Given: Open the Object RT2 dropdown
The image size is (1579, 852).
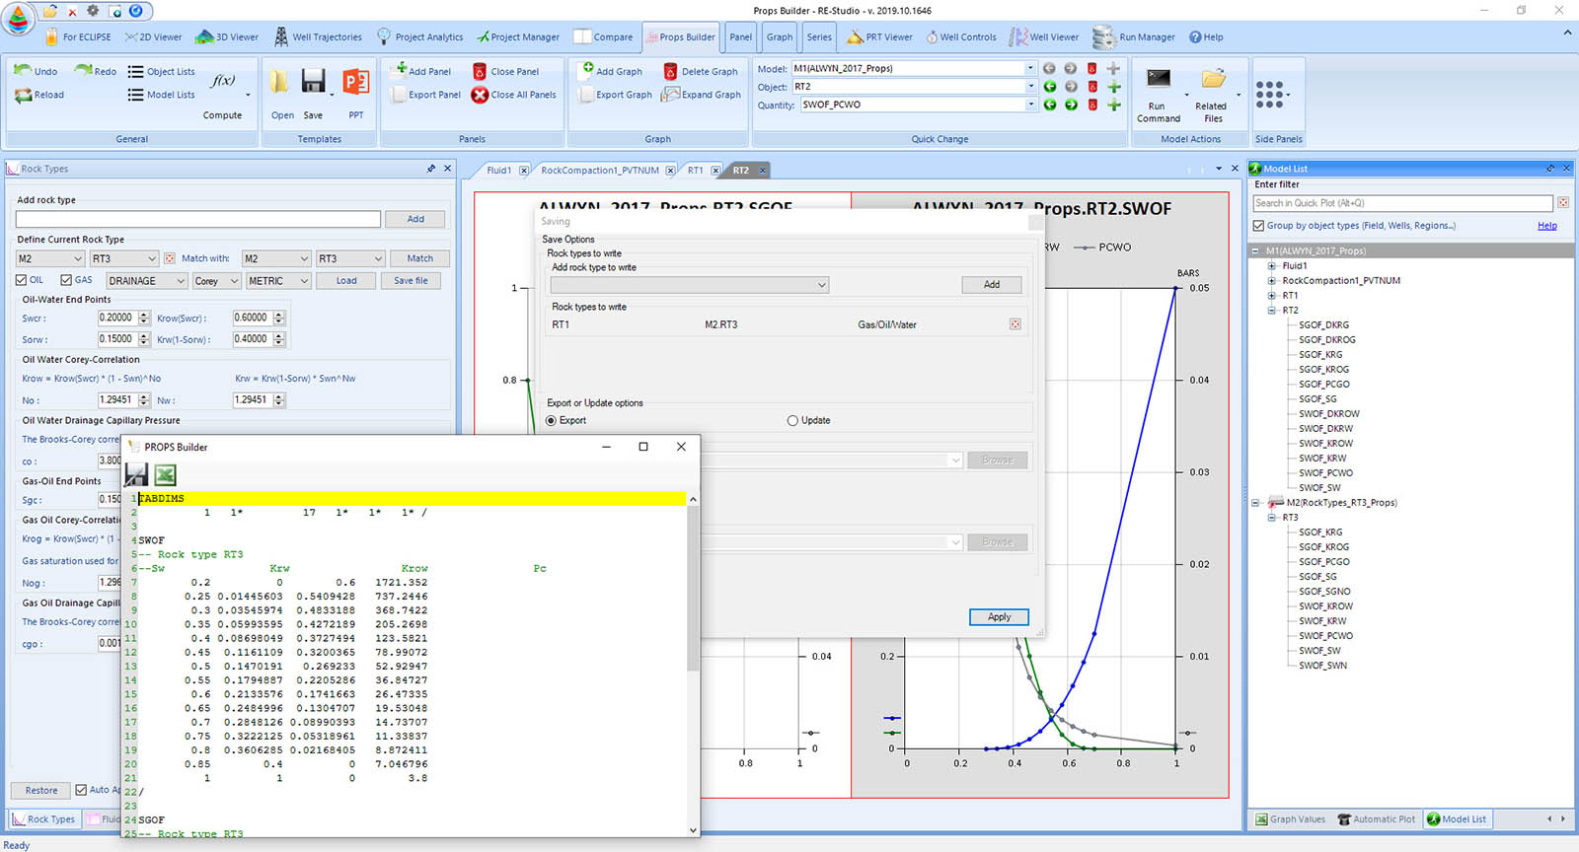Looking at the screenshot, I should (x=1030, y=87).
